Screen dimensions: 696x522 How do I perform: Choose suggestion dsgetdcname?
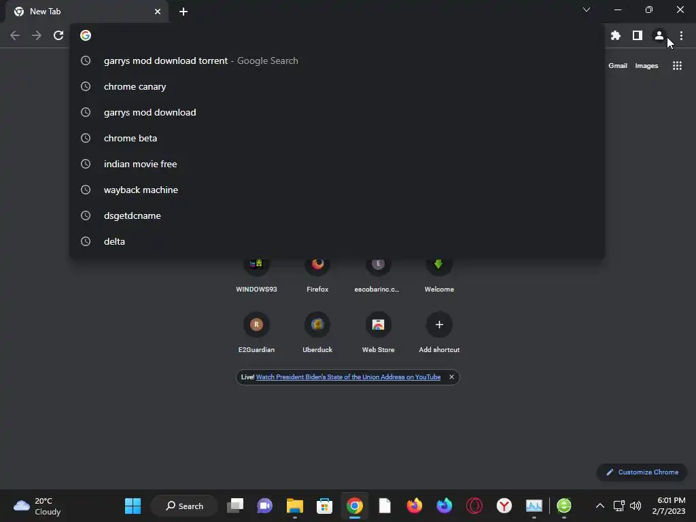[337, 215]
